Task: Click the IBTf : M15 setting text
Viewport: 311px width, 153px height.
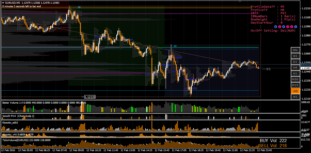Action: 268,13
